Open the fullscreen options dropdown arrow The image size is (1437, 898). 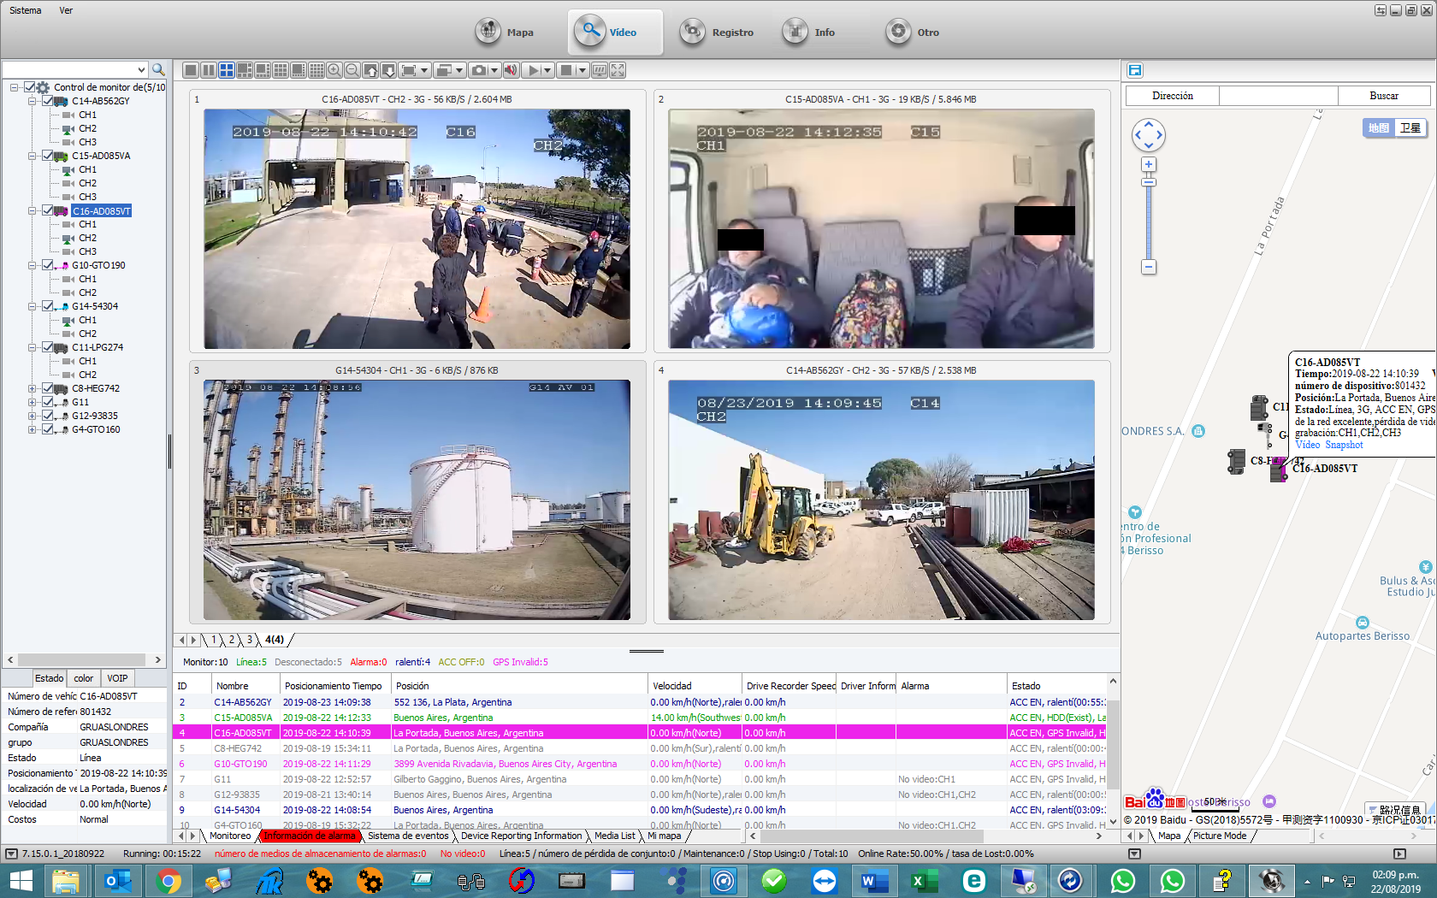pyautogui.click(x=423, y=70)
